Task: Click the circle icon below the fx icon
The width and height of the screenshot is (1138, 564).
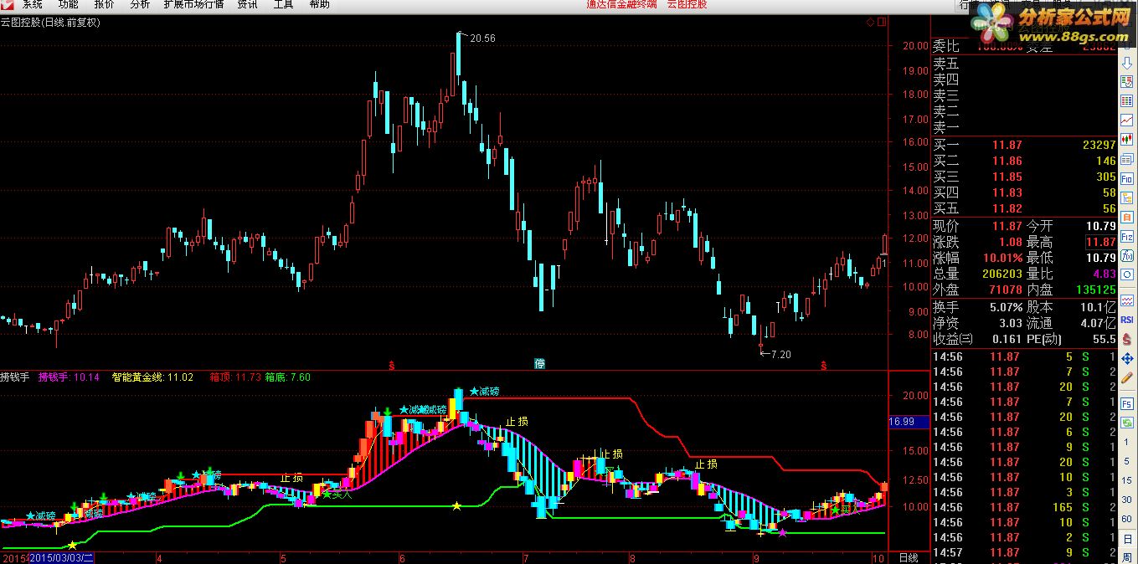Action: (1127, 273)
